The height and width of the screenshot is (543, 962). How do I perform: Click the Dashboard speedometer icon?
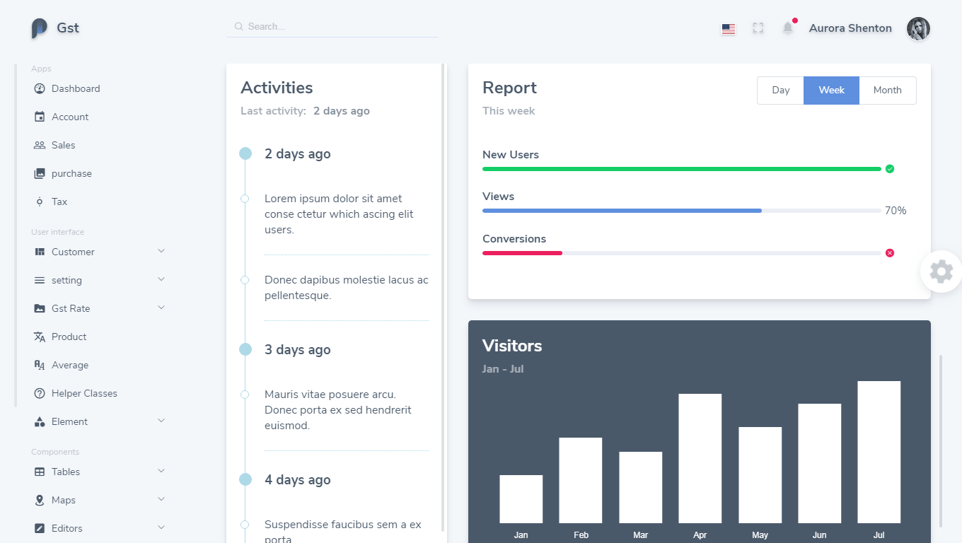click(x=40, y=88)
